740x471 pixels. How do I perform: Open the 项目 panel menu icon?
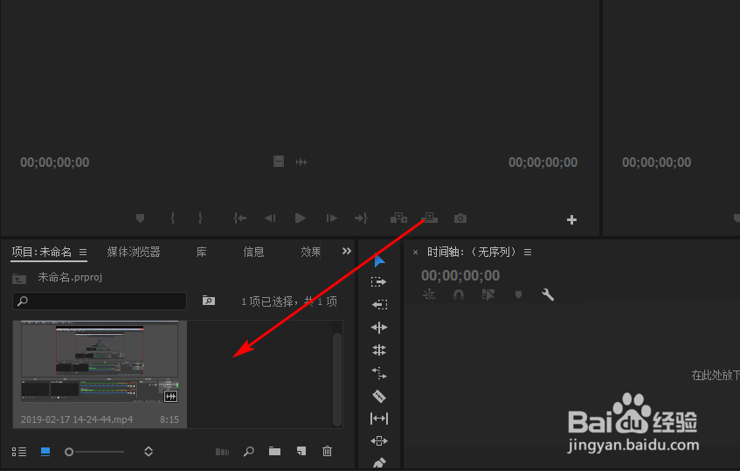click(83, 253)
